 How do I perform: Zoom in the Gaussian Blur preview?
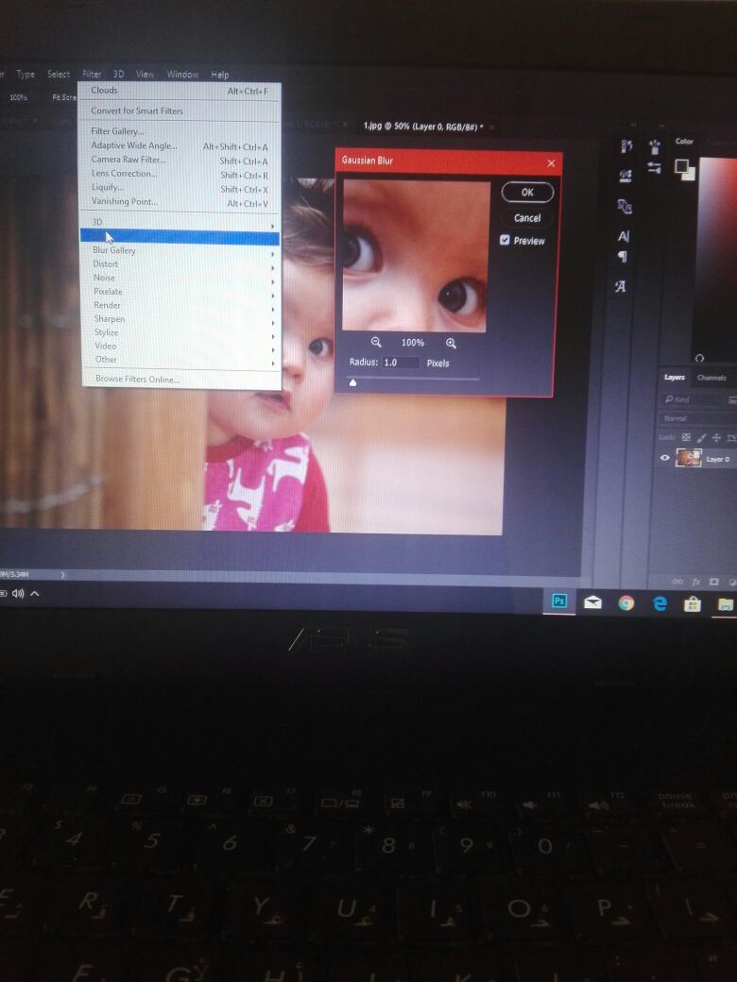(x=451, y=344)
